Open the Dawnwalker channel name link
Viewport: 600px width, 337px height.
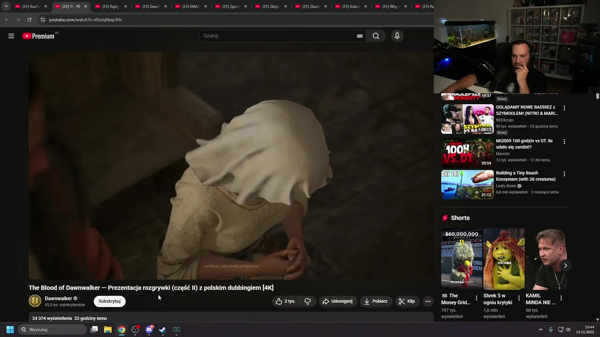(58, 299)
